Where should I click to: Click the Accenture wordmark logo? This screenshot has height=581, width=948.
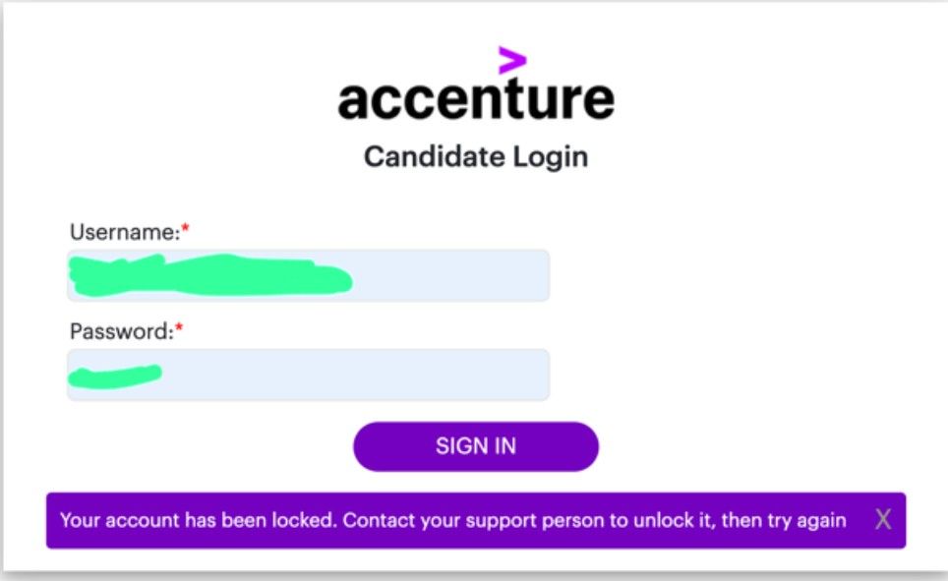[x=476, y=99]
